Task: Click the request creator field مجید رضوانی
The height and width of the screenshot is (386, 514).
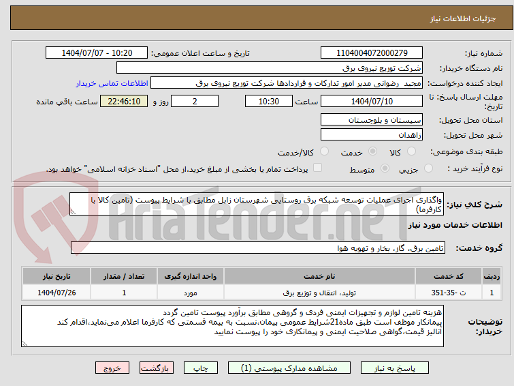Action: 287,83
